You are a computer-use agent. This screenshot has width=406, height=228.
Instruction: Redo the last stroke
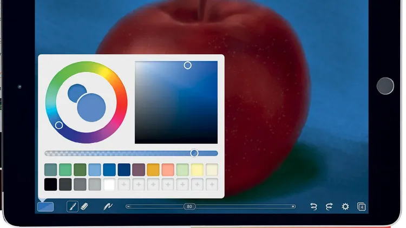(329, 206)
